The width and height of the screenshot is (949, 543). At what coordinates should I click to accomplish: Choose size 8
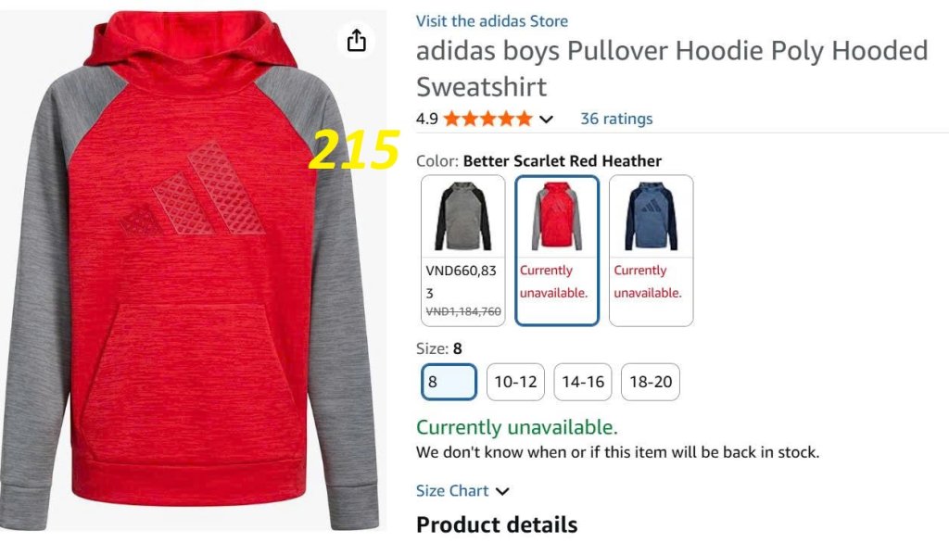pos(449,382)
